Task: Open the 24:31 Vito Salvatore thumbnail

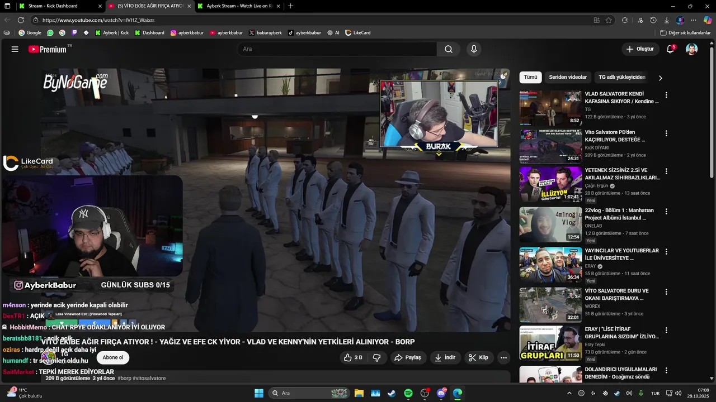Action: tap(550, 146)
